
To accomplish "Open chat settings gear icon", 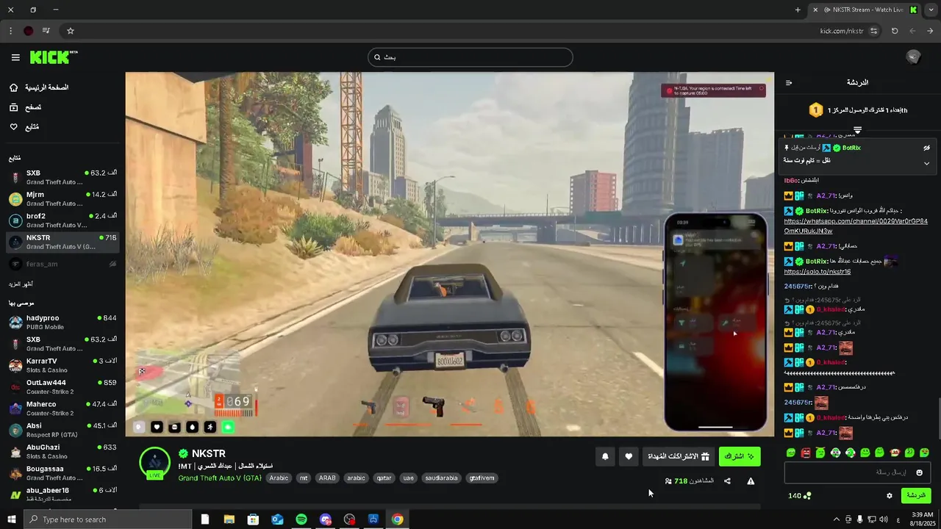I will coord(890,496).
